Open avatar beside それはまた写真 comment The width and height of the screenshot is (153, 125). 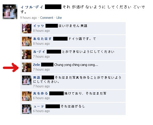click(x=27, y=80)
